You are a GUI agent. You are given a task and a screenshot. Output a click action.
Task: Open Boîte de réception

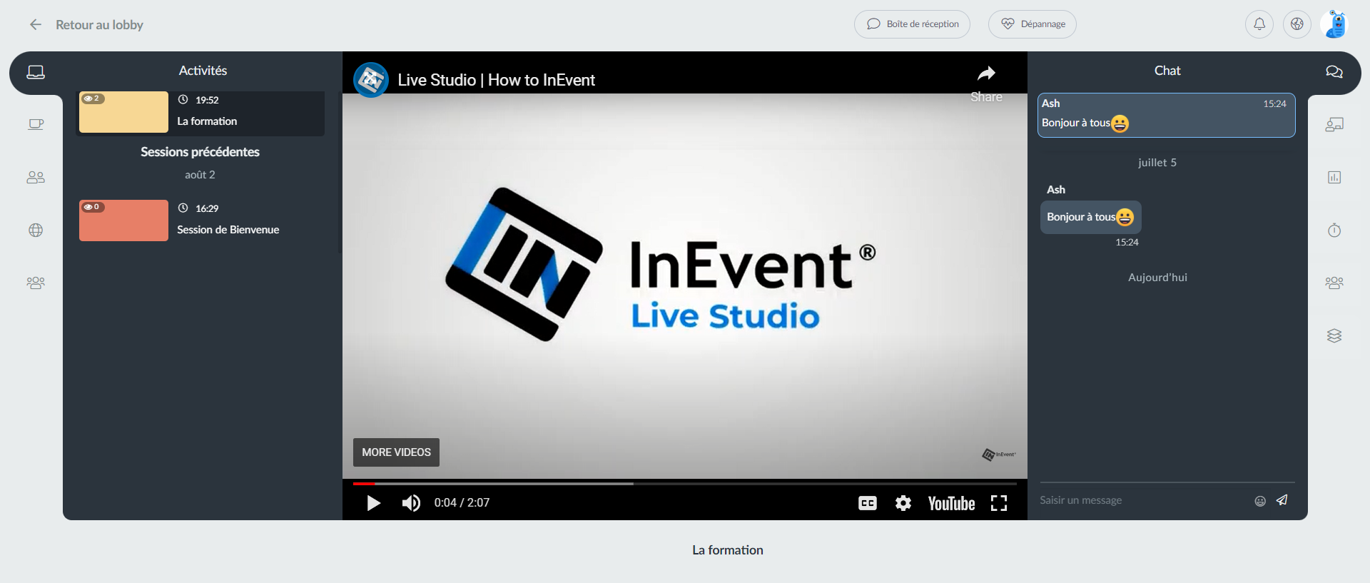tap(912, 24)
